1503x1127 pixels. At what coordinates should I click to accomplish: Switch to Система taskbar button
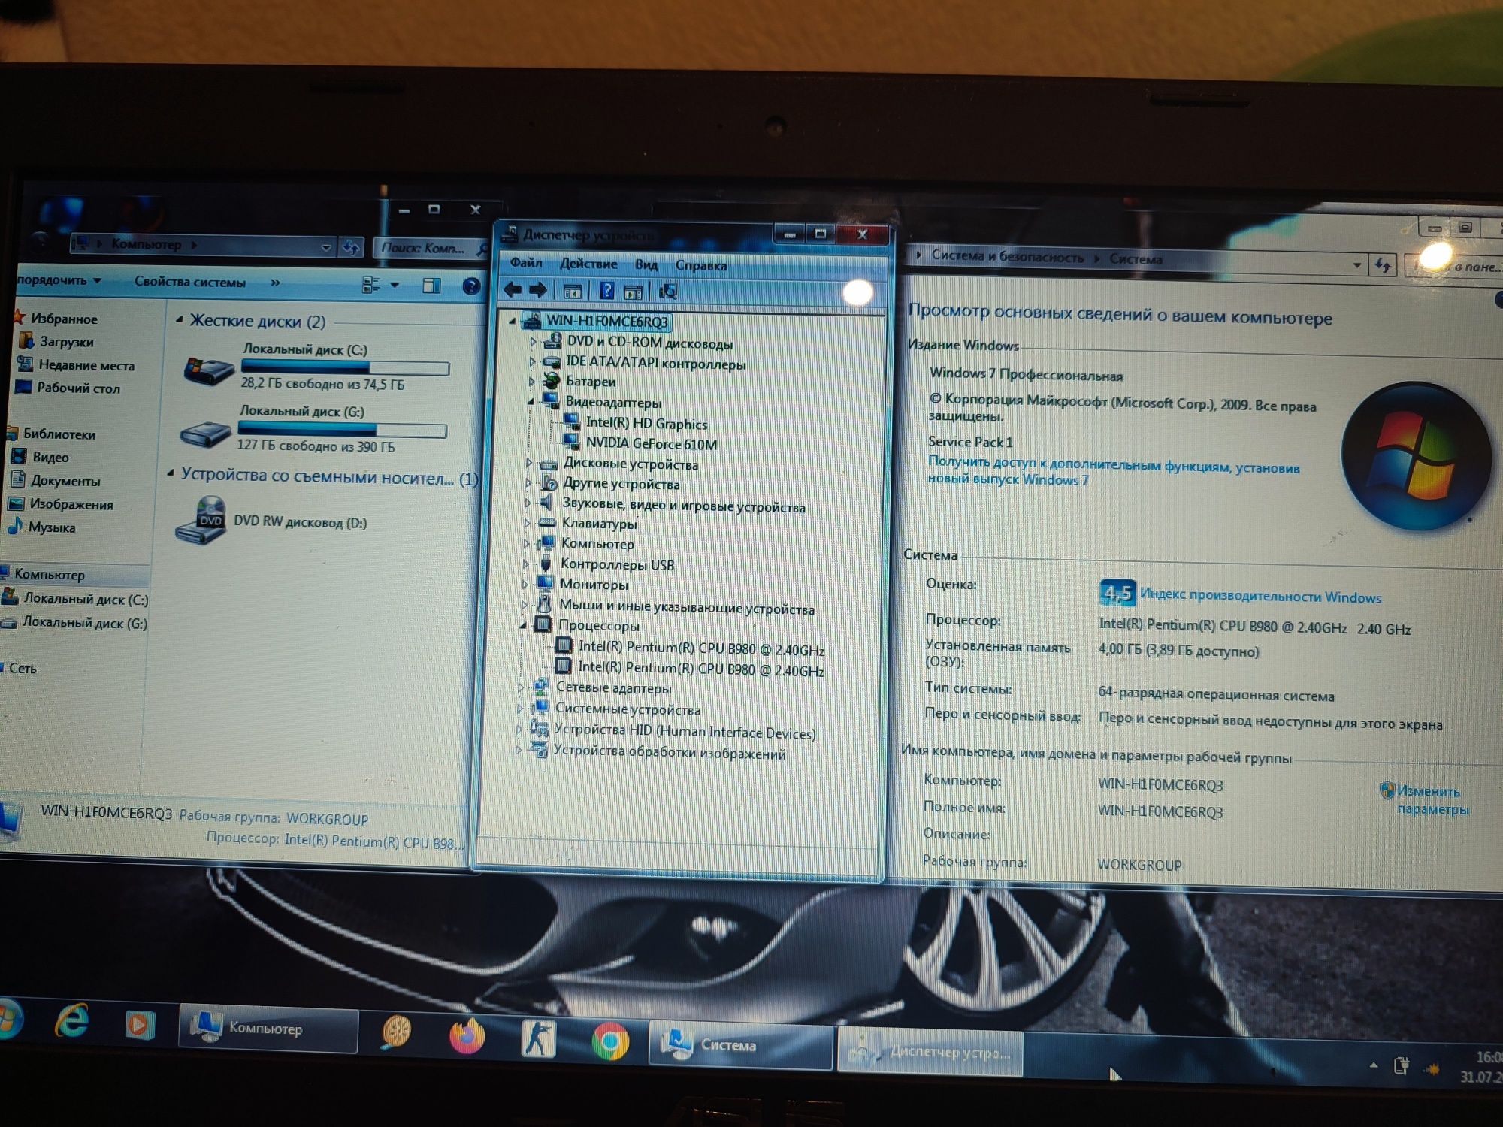740,1044
